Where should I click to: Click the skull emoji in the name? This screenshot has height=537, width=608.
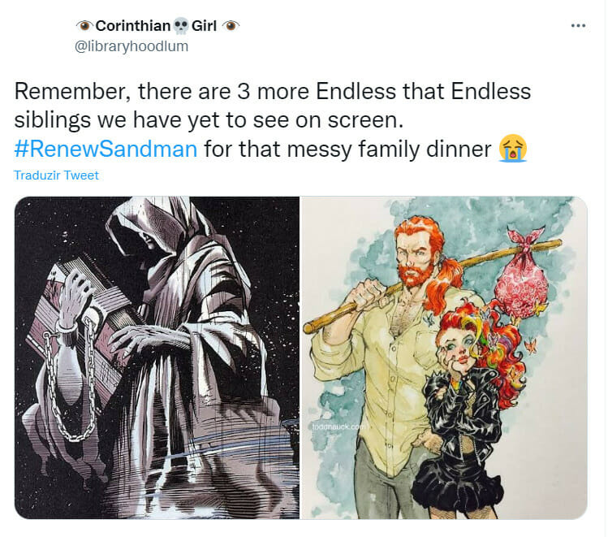point(180,26)
